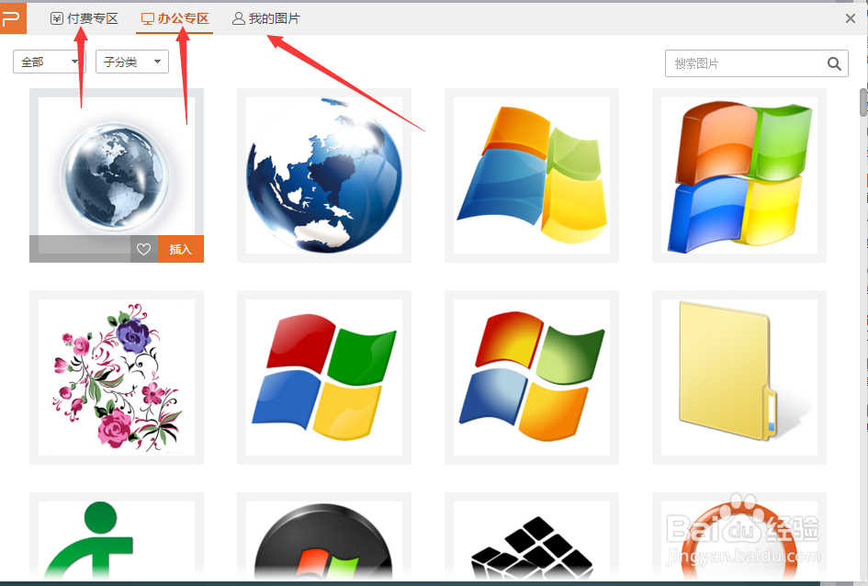Close the image library dialog

851,18
